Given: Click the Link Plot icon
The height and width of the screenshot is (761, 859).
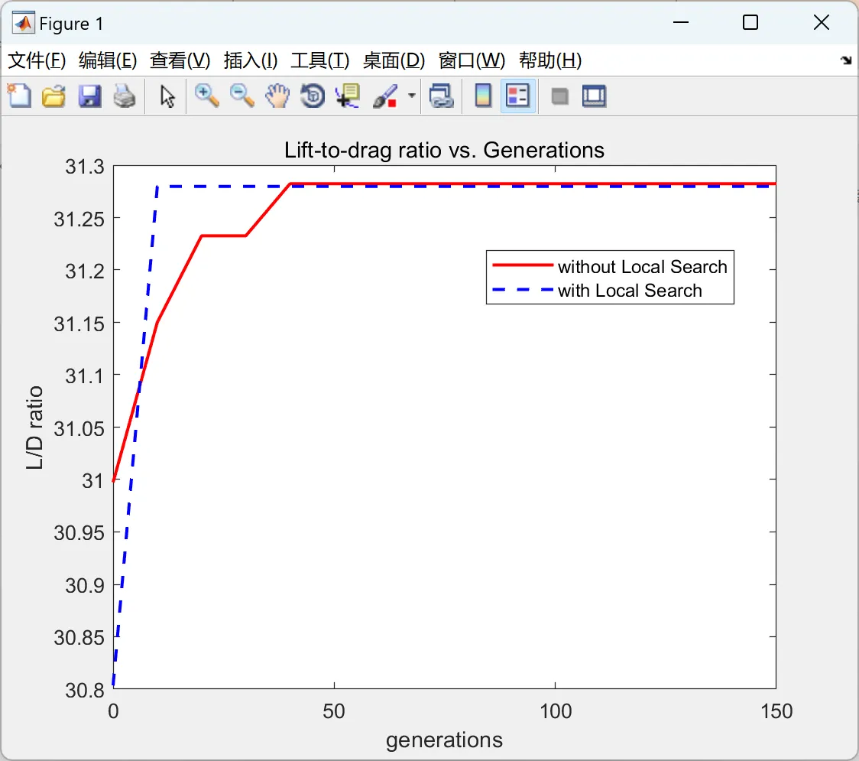Looking at the screenshot, I should (441, 96).
